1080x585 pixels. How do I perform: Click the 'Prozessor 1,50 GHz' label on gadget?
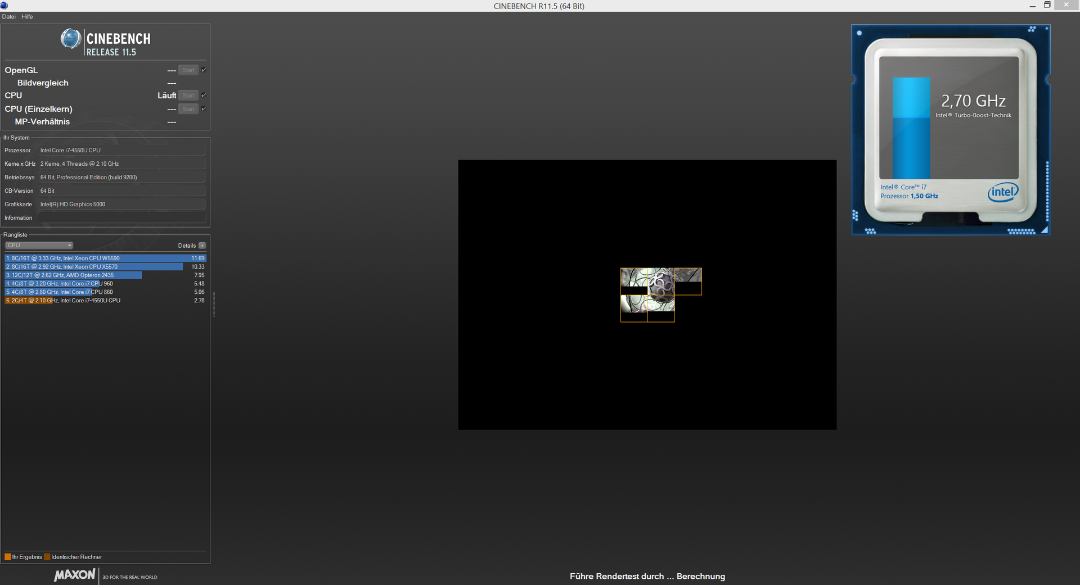point(909,196)
